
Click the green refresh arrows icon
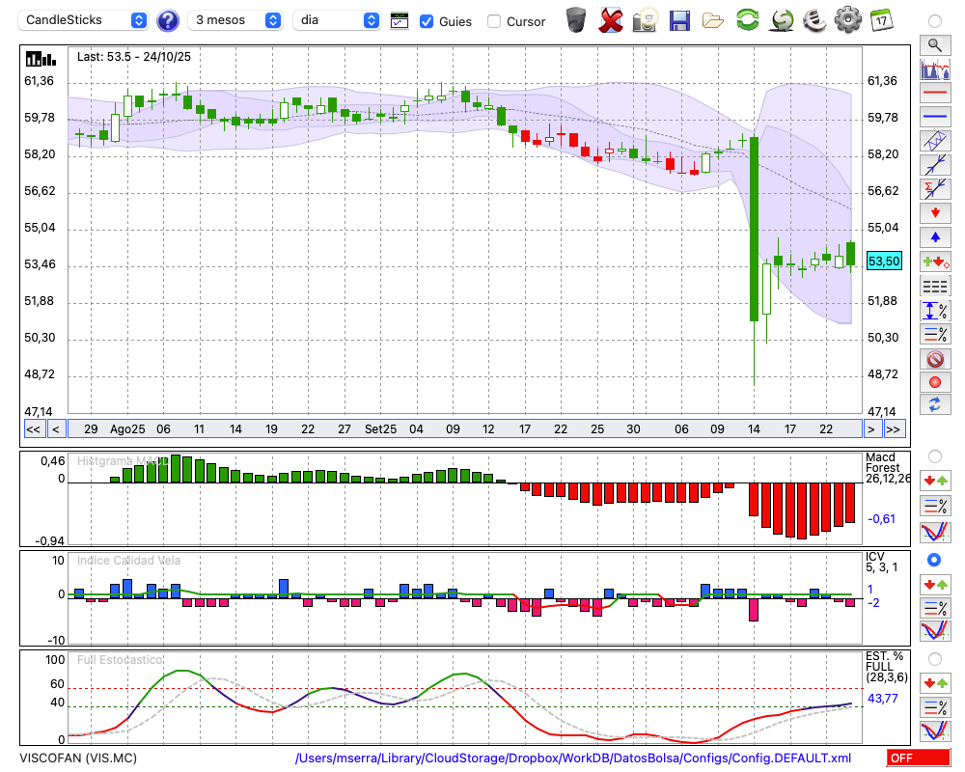tap(747, 19)
